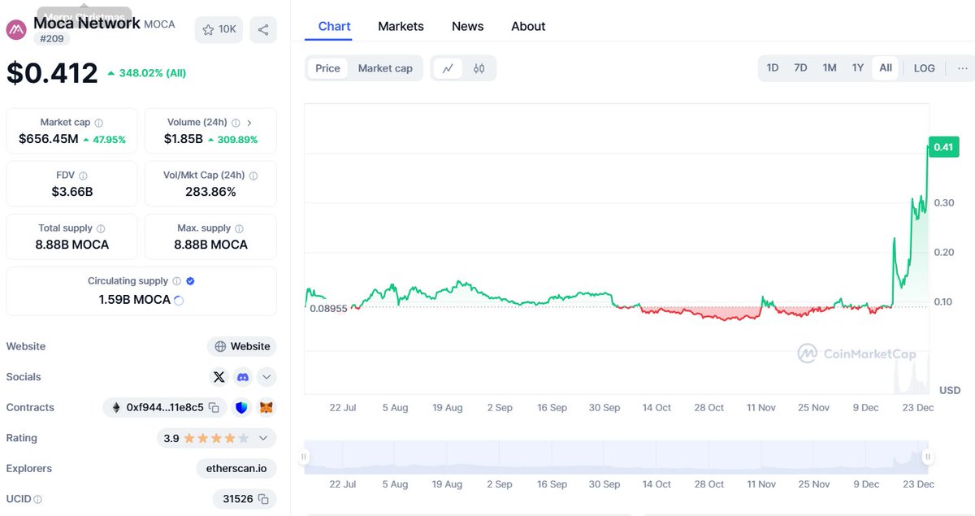
Task: Open the News tab
Action: 468,26
